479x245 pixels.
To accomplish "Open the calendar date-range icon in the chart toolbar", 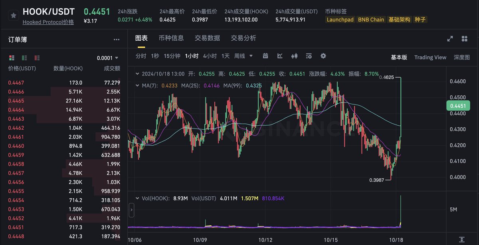I will [265, 56].
